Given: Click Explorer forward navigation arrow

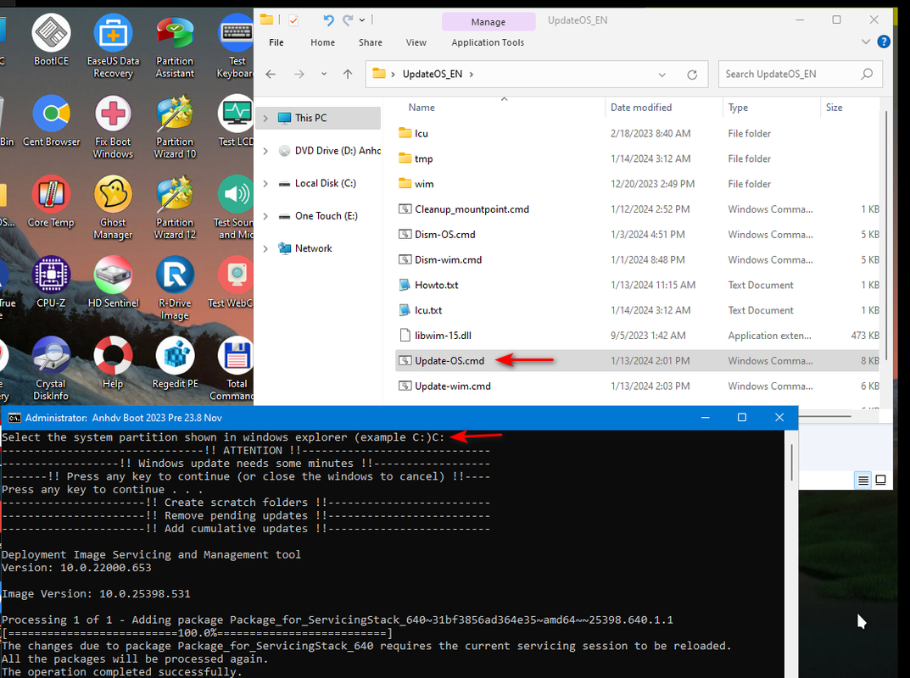Looking at the screenshot, I should [299, 75].
